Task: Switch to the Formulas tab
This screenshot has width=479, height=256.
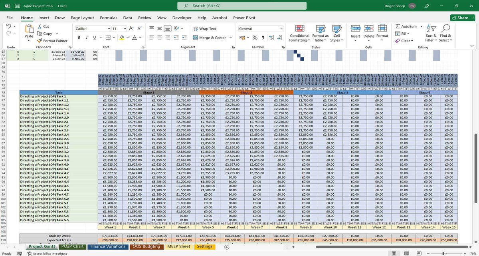Action: [x=109, y=18]
